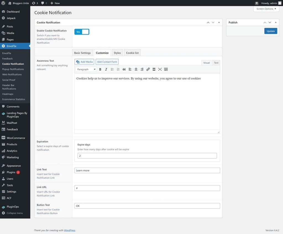Apply bold formatting in Awareness Text editor
The image size is (283, 234).
click(100, 69)
